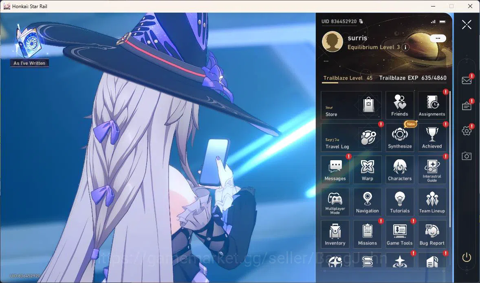
Task: Click the signature ellipsis under avatar
Action: 326,61
